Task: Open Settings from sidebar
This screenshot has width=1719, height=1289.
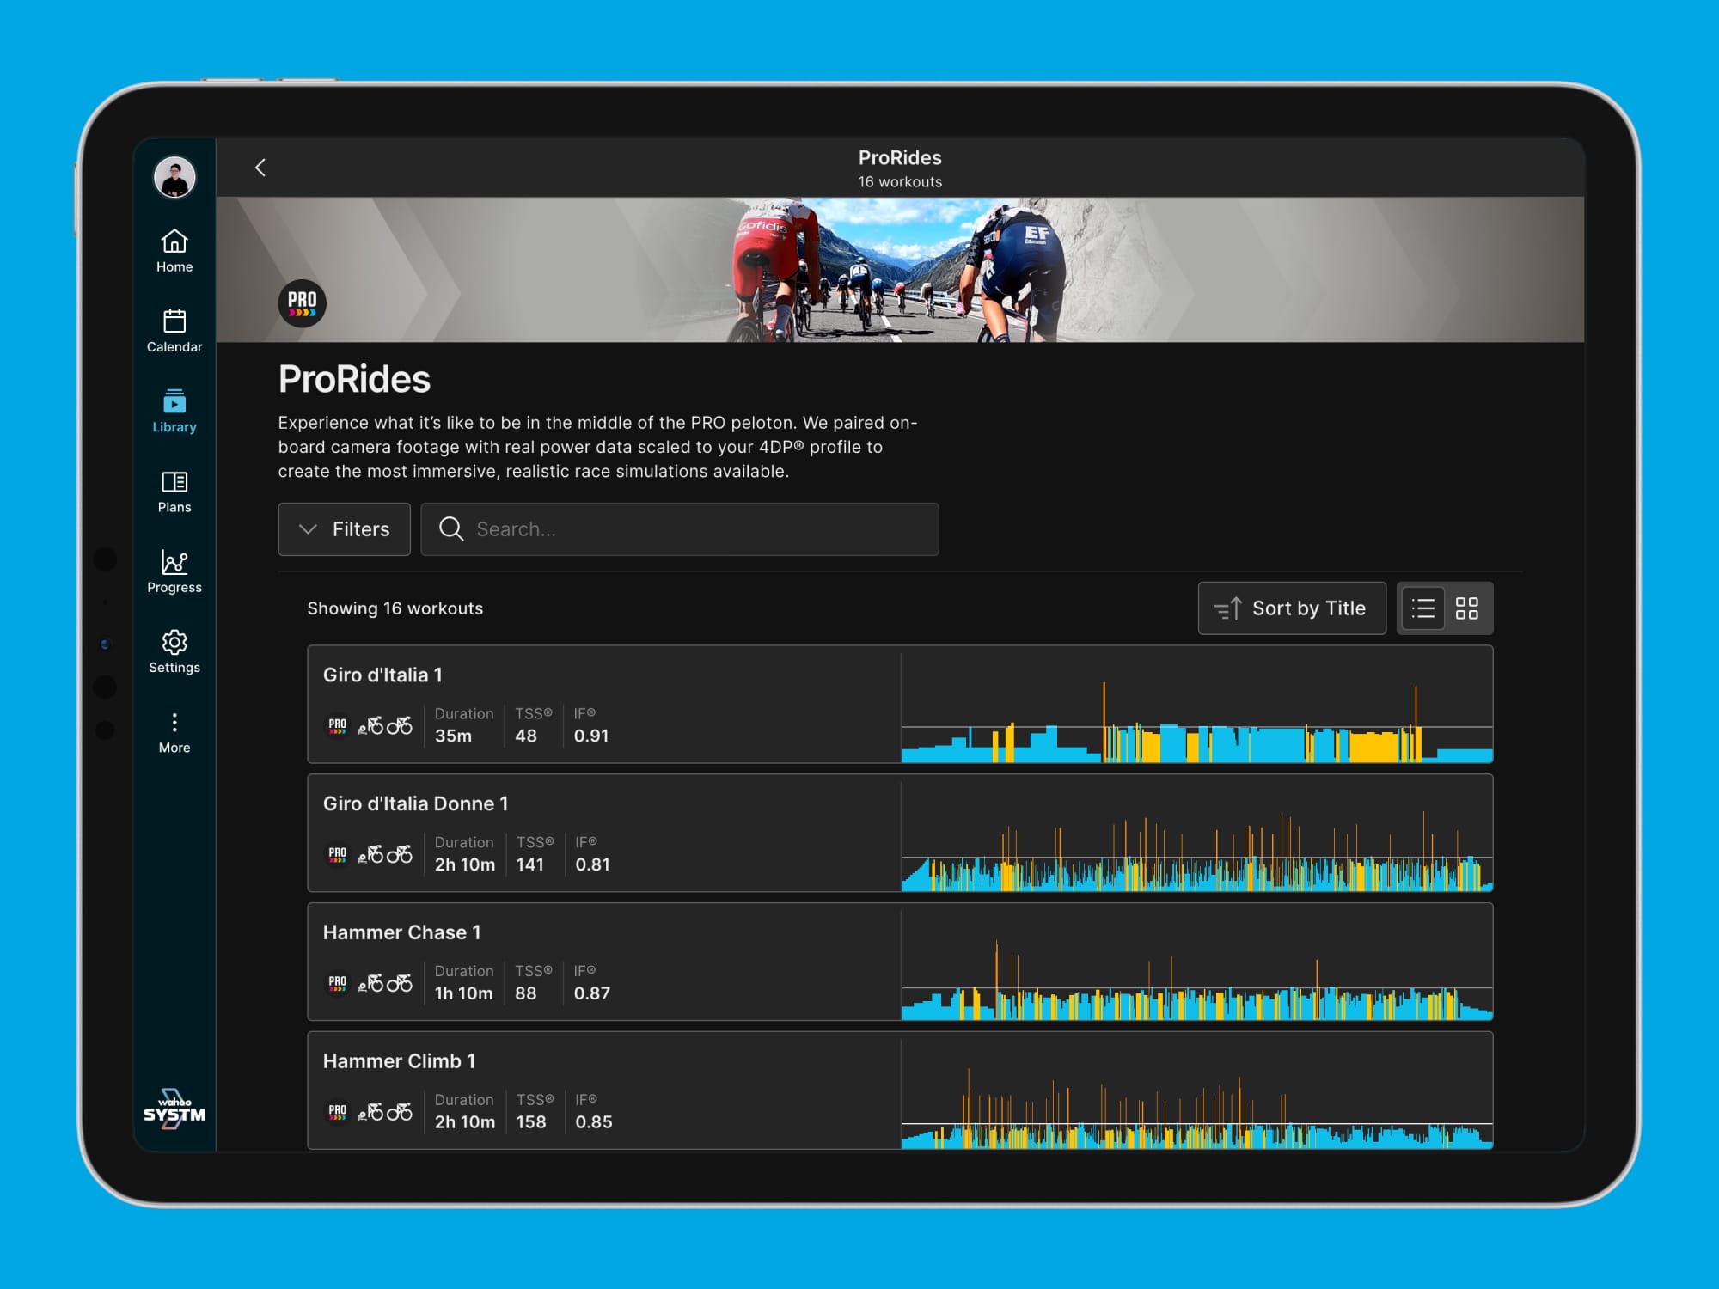Action: pos(174,651)
